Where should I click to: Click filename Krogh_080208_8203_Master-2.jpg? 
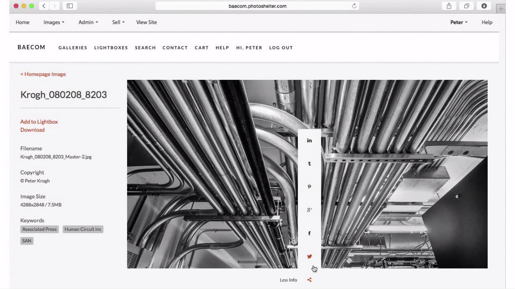[x=56, y=157]
